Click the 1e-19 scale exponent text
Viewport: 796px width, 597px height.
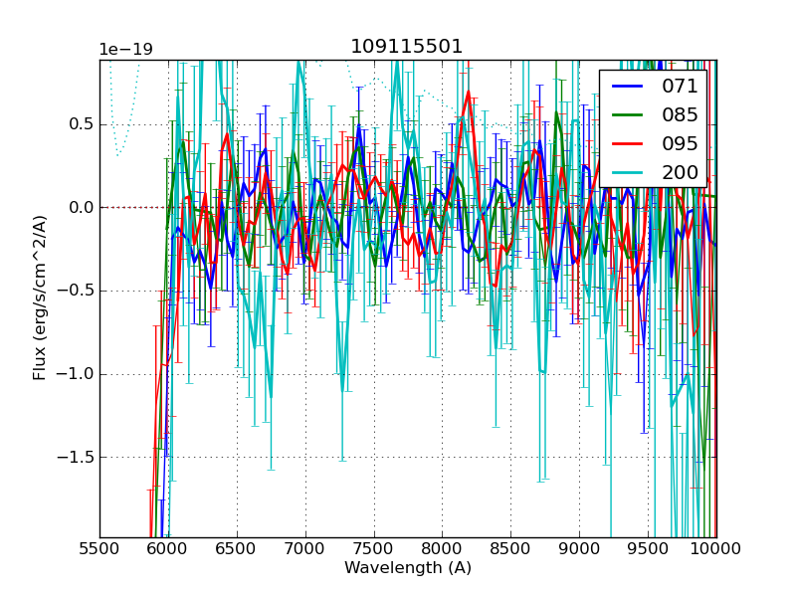pyautogui.click(x=125, y=50)
